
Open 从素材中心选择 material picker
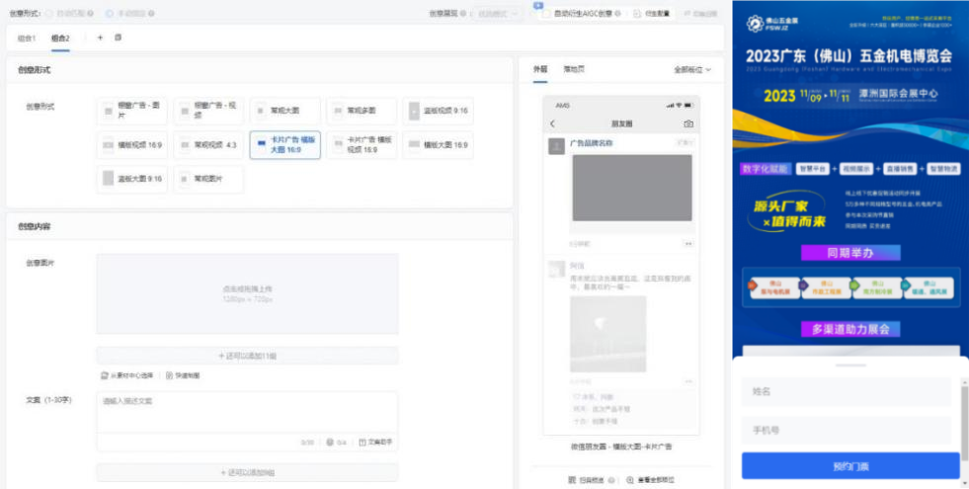(x=126, y=375)
